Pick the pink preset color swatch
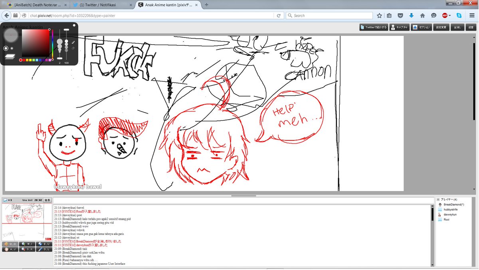 click(x=50, y=60)
